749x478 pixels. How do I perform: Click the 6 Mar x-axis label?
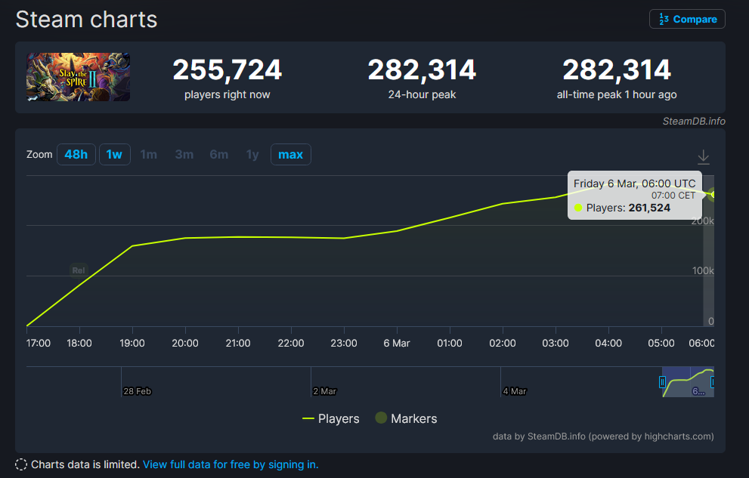point(397,343)
